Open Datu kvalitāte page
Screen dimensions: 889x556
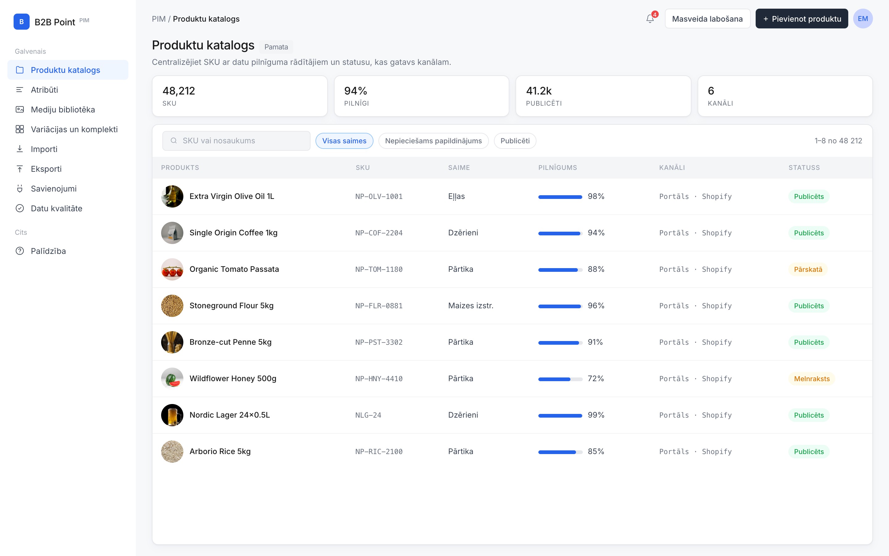click(x=68, y=208)
